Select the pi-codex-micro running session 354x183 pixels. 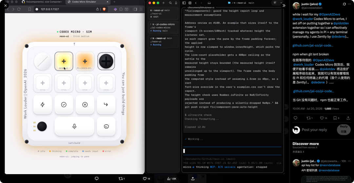pyautogui.click(x=163, y=27)
